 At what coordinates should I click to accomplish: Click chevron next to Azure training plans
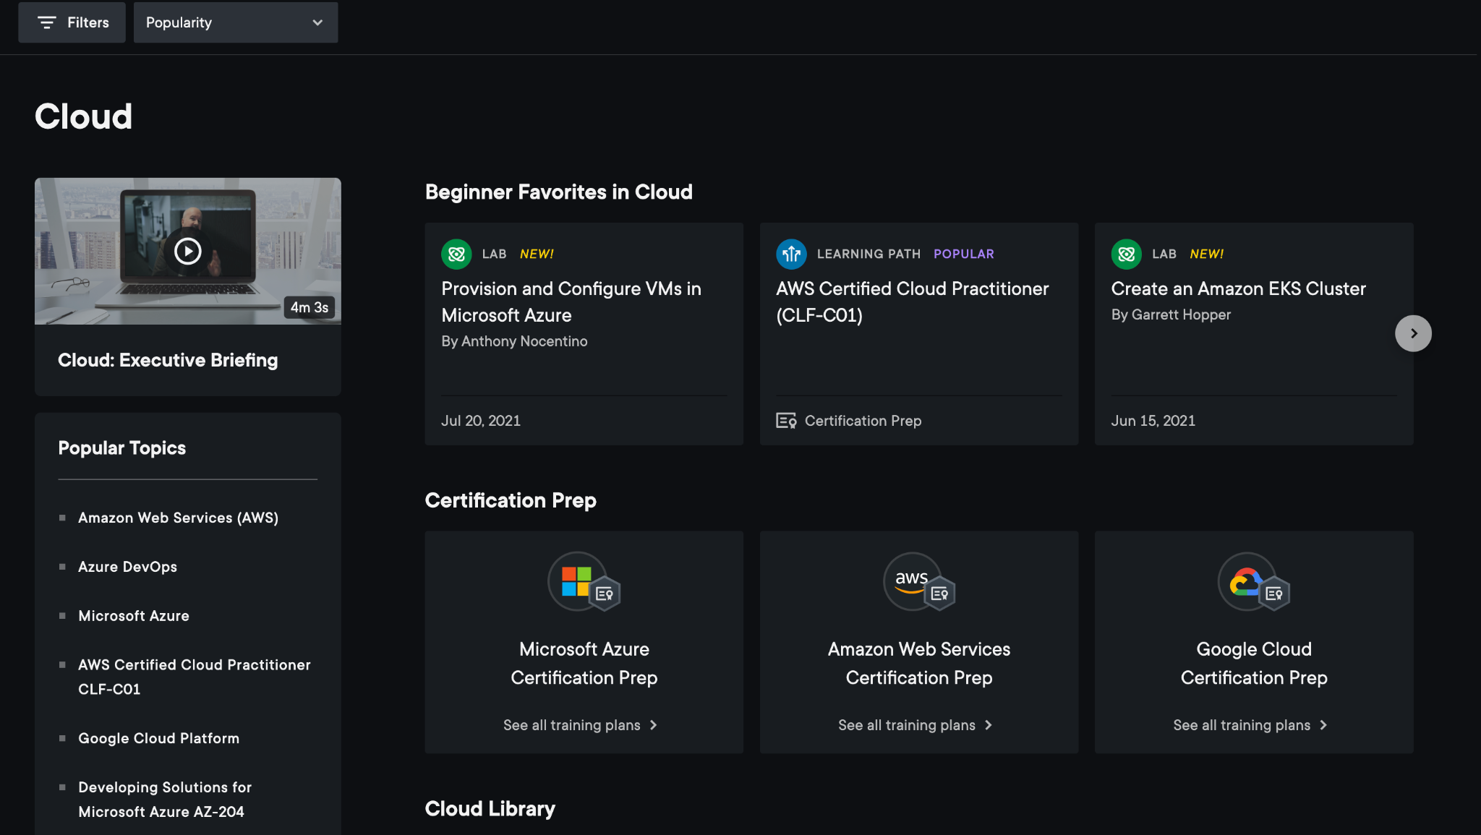653,725
